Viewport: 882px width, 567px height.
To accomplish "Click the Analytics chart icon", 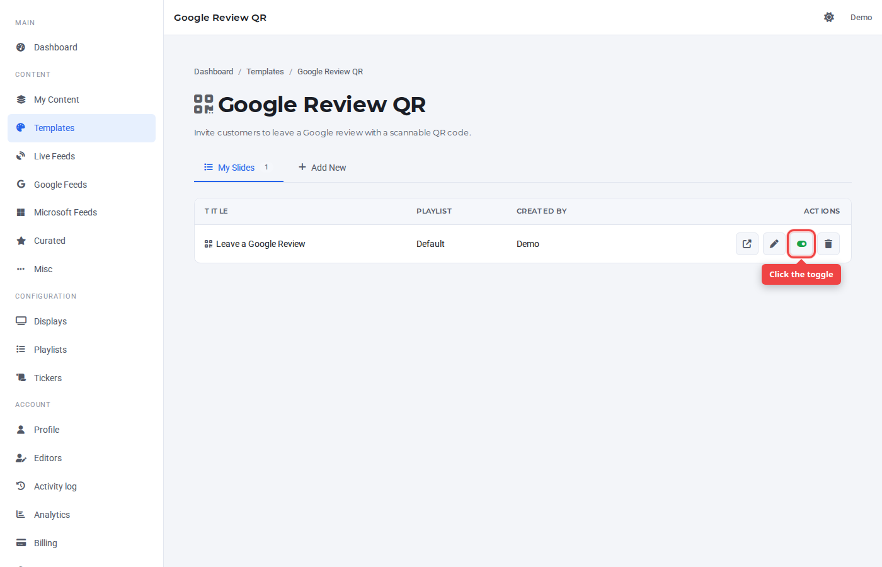I will [21, 515].
